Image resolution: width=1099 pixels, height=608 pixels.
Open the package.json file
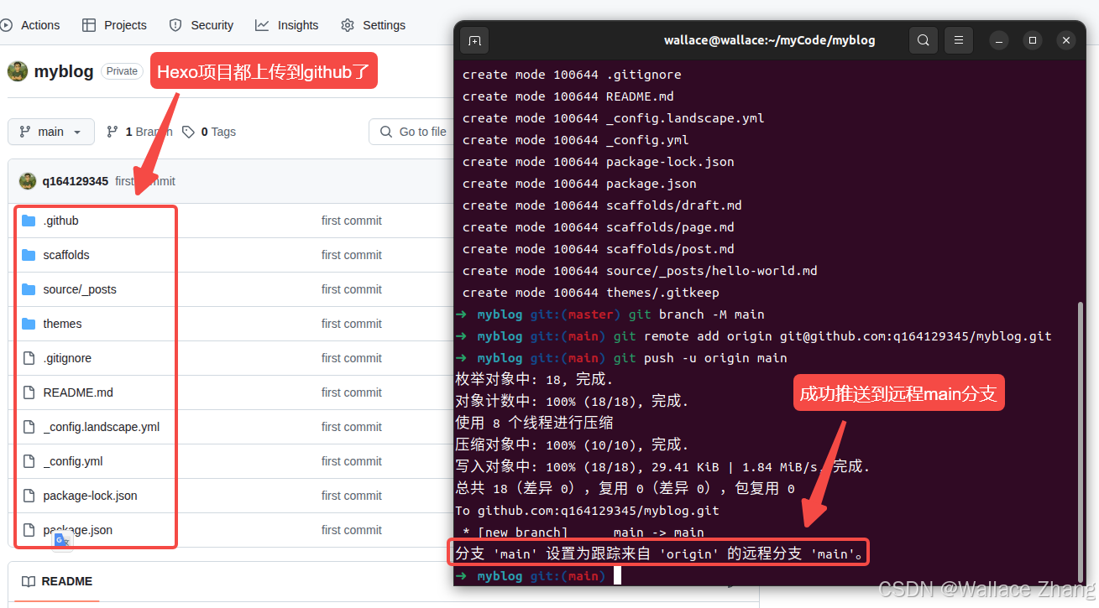[x=77, y=530]
